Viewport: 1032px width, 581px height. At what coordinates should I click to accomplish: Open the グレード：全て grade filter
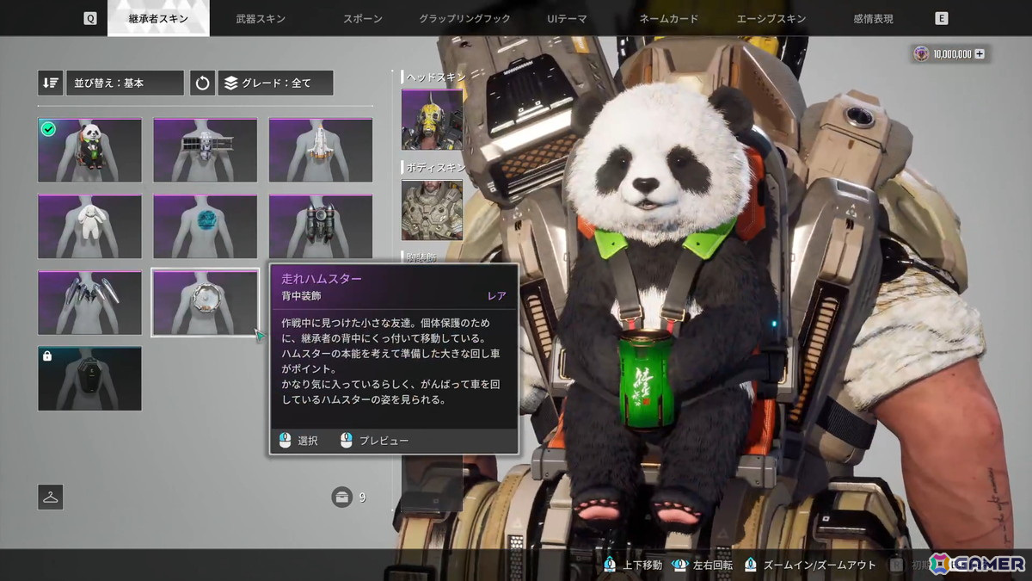point(275,83)
